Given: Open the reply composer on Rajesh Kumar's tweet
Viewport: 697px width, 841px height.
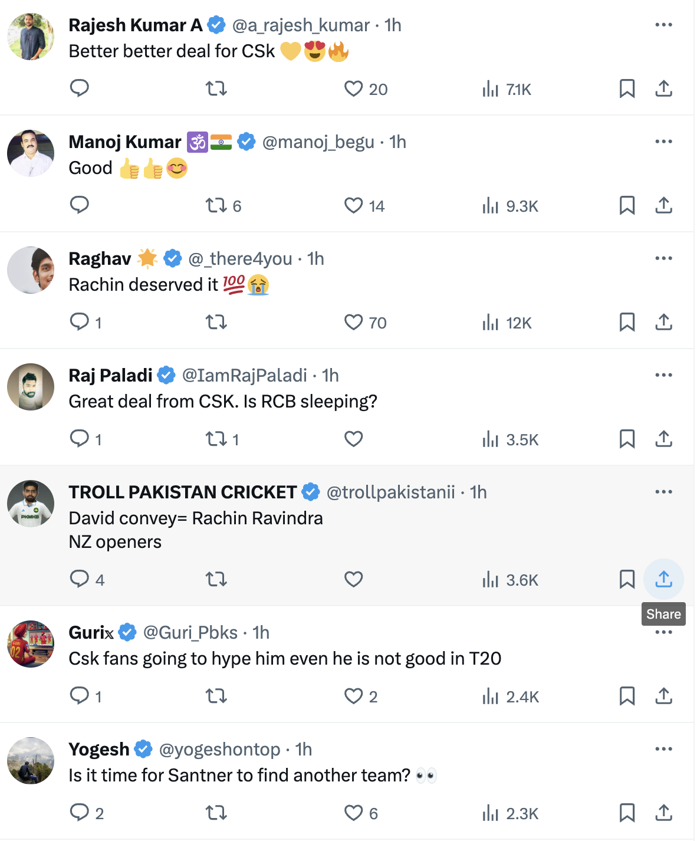Looking at the screenshot, I should tap(80, 89).
